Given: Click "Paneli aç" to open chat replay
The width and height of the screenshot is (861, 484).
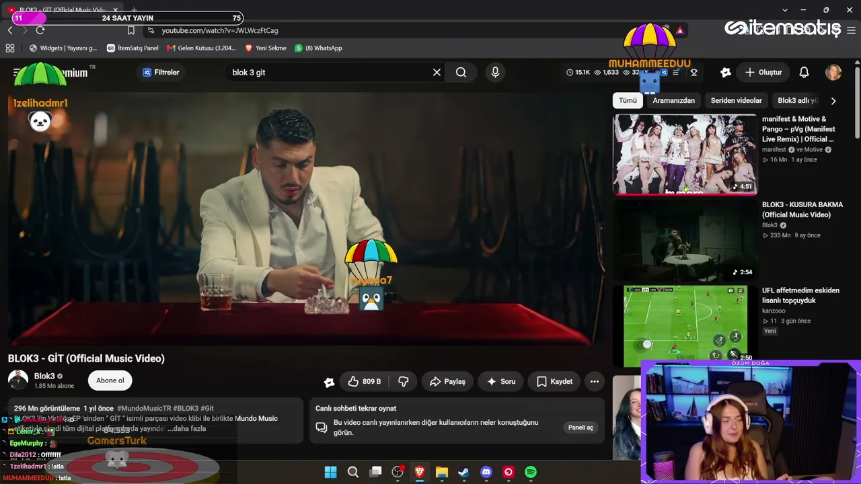Looking at the screenshot, I should (x=581, y=428).
